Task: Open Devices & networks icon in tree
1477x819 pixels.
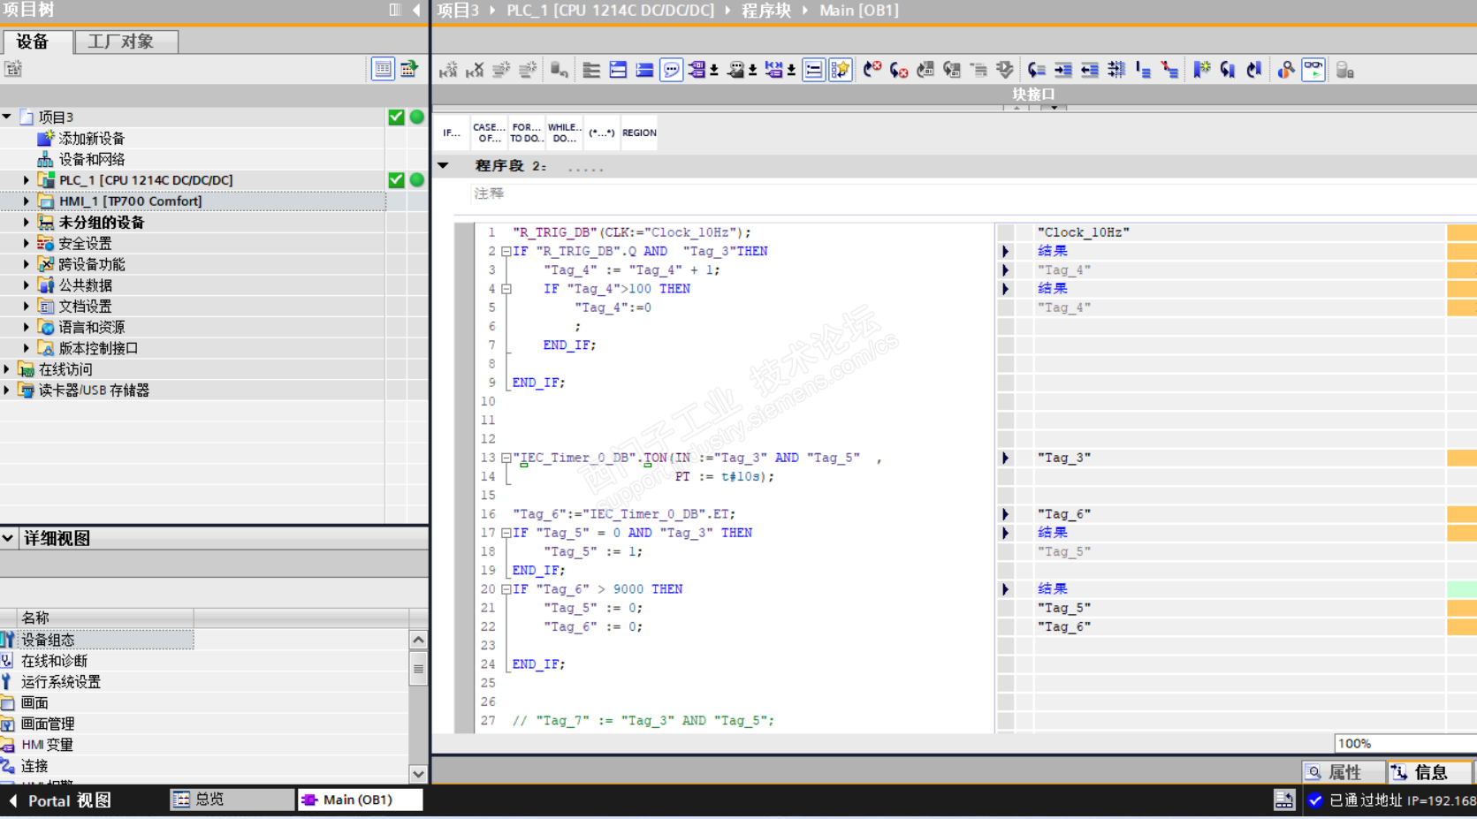Action: coord(46,160)
